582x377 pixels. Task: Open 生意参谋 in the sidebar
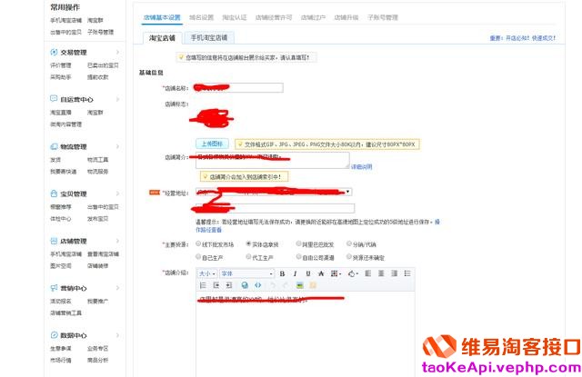click(x=61, y=349)
